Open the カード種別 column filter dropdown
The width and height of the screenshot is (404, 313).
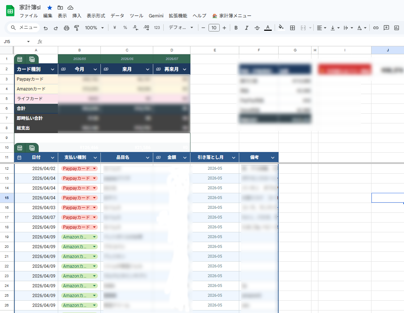coord(52,69)
